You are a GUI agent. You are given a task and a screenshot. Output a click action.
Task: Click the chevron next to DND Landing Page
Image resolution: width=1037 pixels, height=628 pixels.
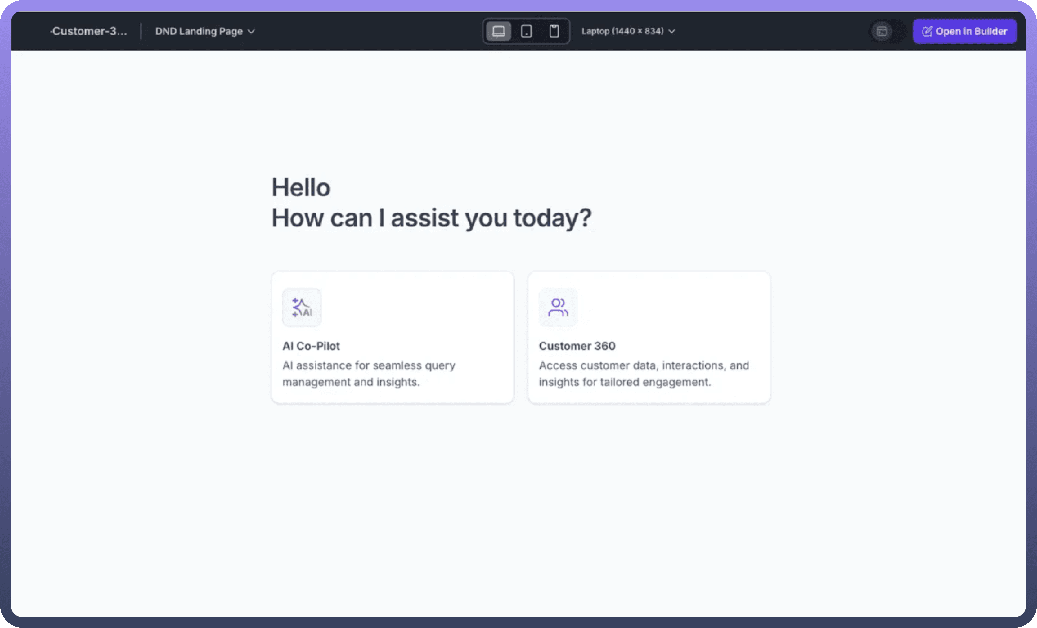click(251, 32)
